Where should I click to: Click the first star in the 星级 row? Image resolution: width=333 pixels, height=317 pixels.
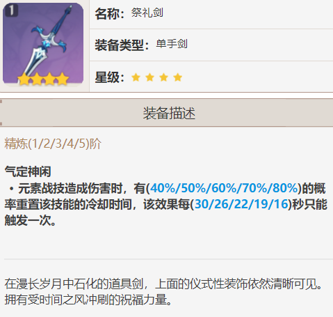click(136, 77)
